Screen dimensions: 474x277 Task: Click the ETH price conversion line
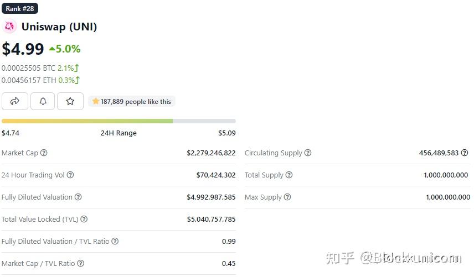tap(40, 80)
